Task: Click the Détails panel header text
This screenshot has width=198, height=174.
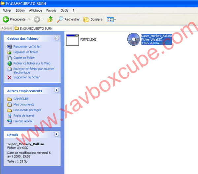Action: (x=13, y=135)
